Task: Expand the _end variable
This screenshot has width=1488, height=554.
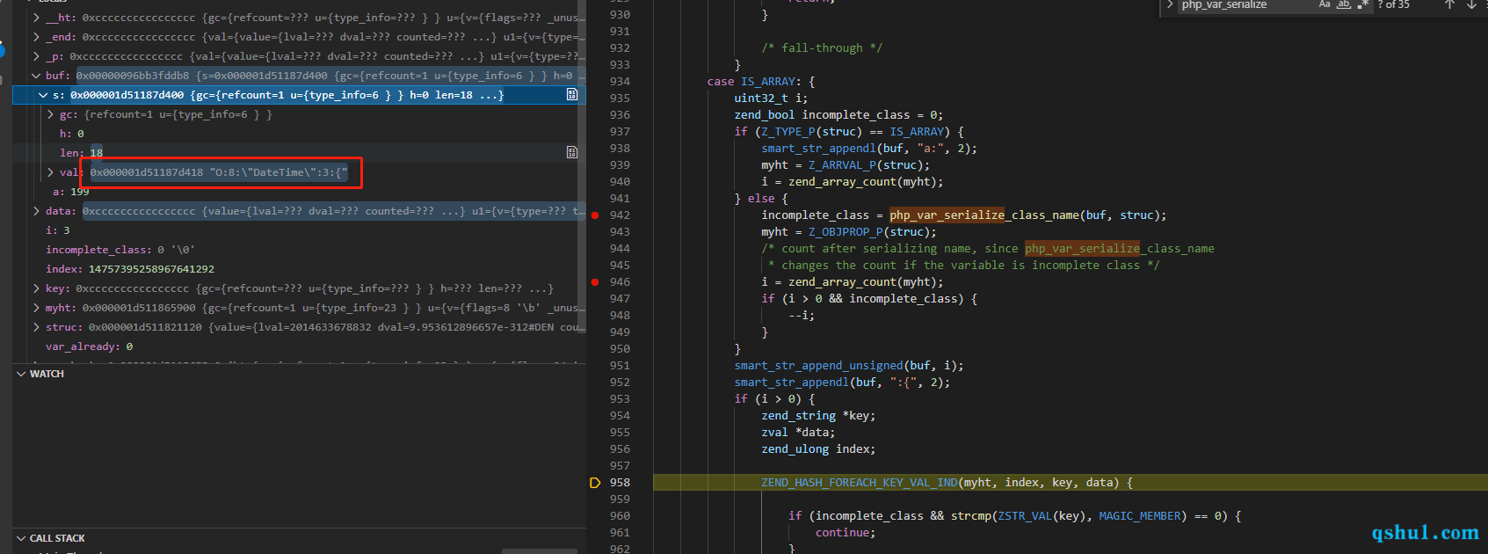Action: (36, 37)
